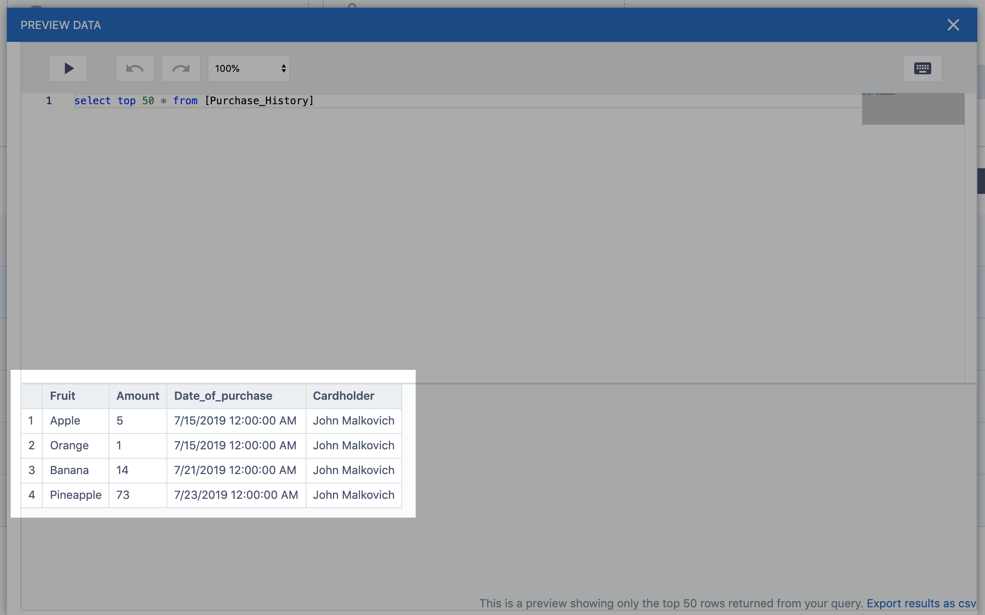The image size is (985, 615).
Task: Click the Fruit column header
Action: [x=63, y=396]
